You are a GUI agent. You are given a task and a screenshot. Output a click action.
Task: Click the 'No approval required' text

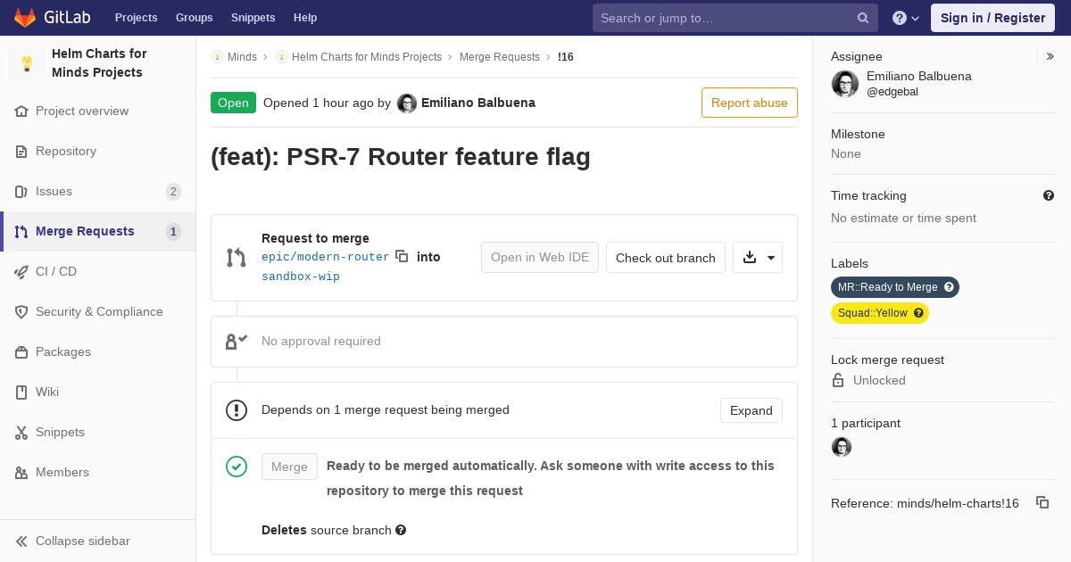[x=321, y=341]
